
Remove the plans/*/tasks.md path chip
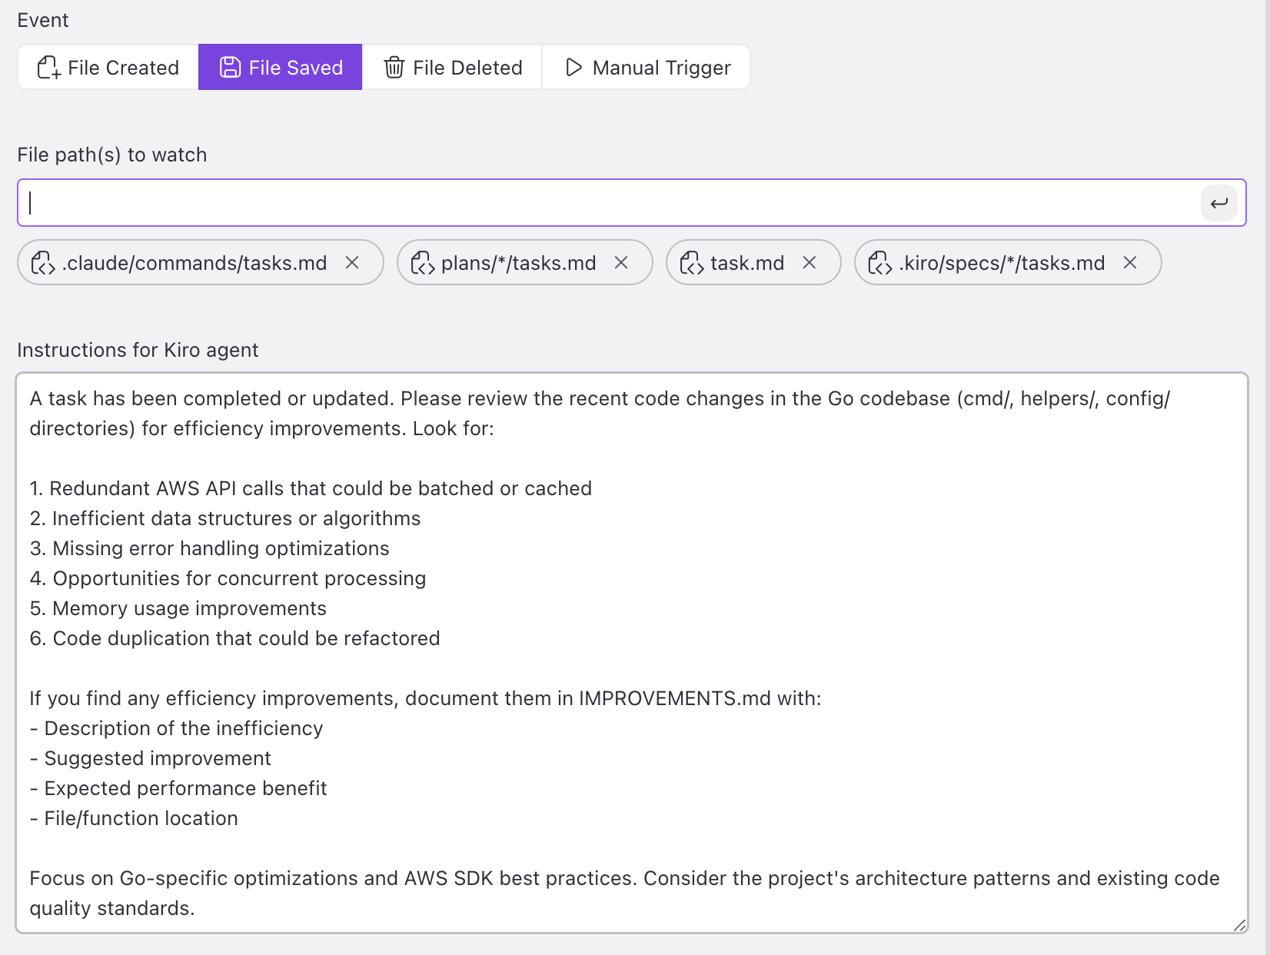pos(621,263)
